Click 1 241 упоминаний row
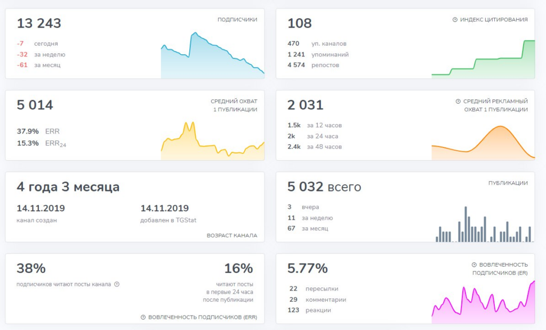The image size is (546, 330). 318,55
